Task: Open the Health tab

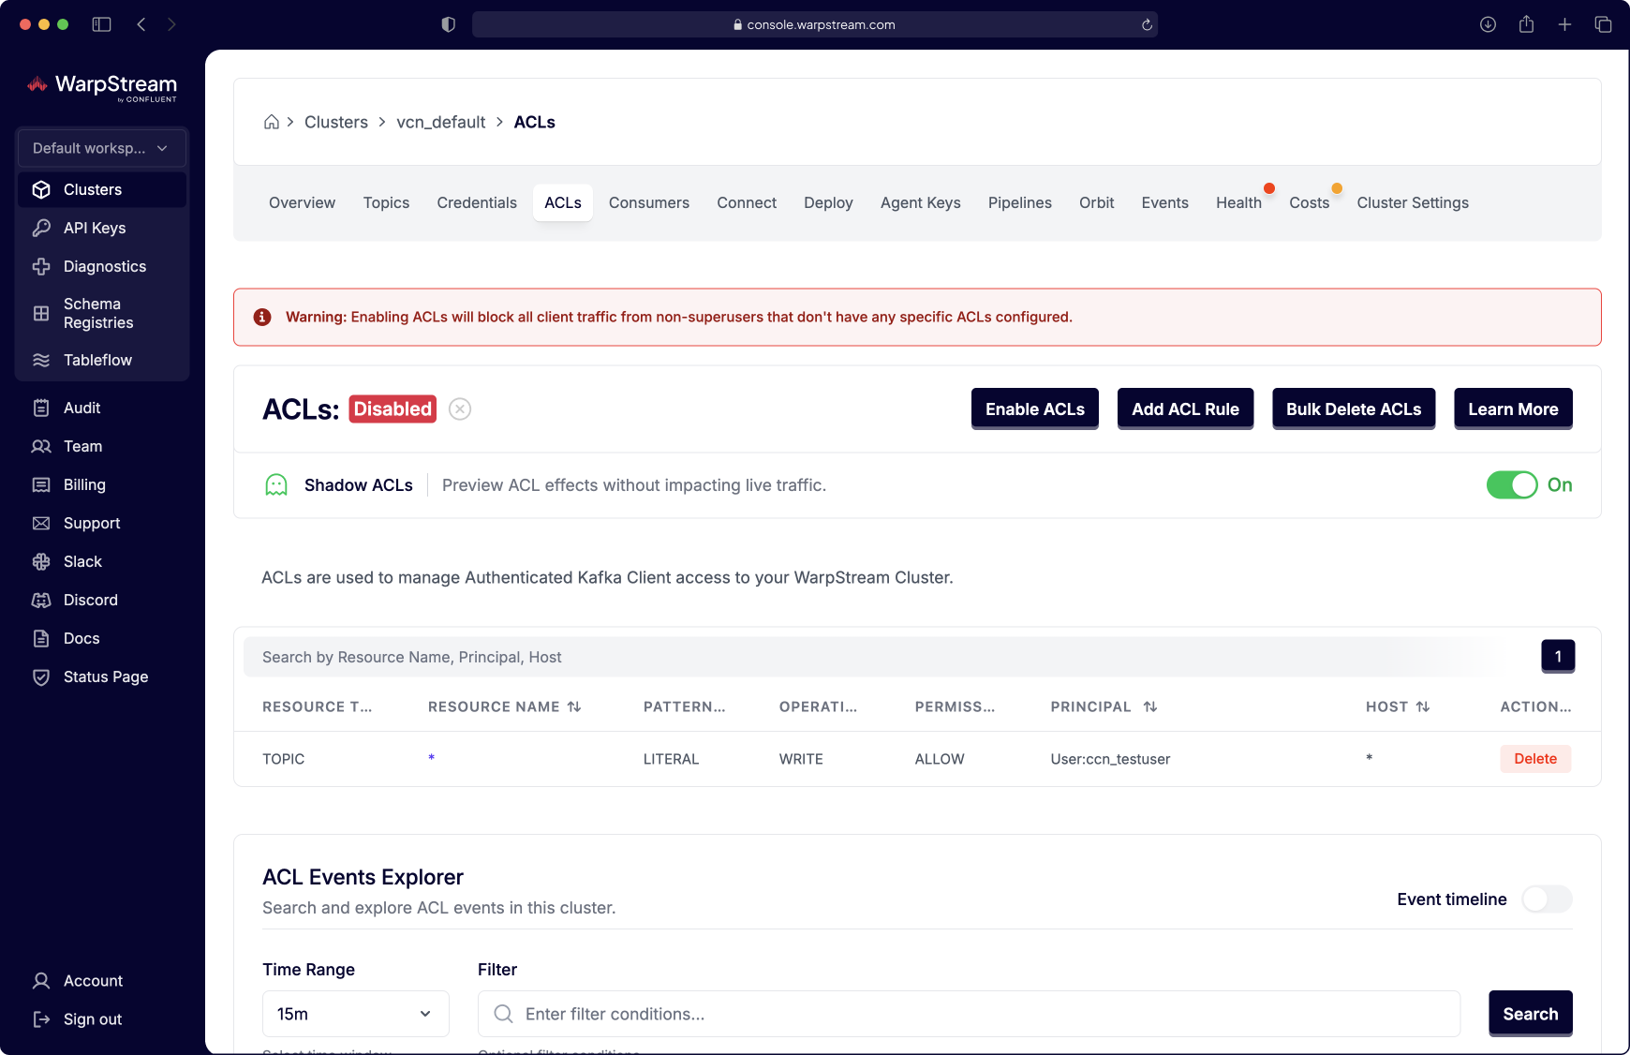Action: [1238, 202]
